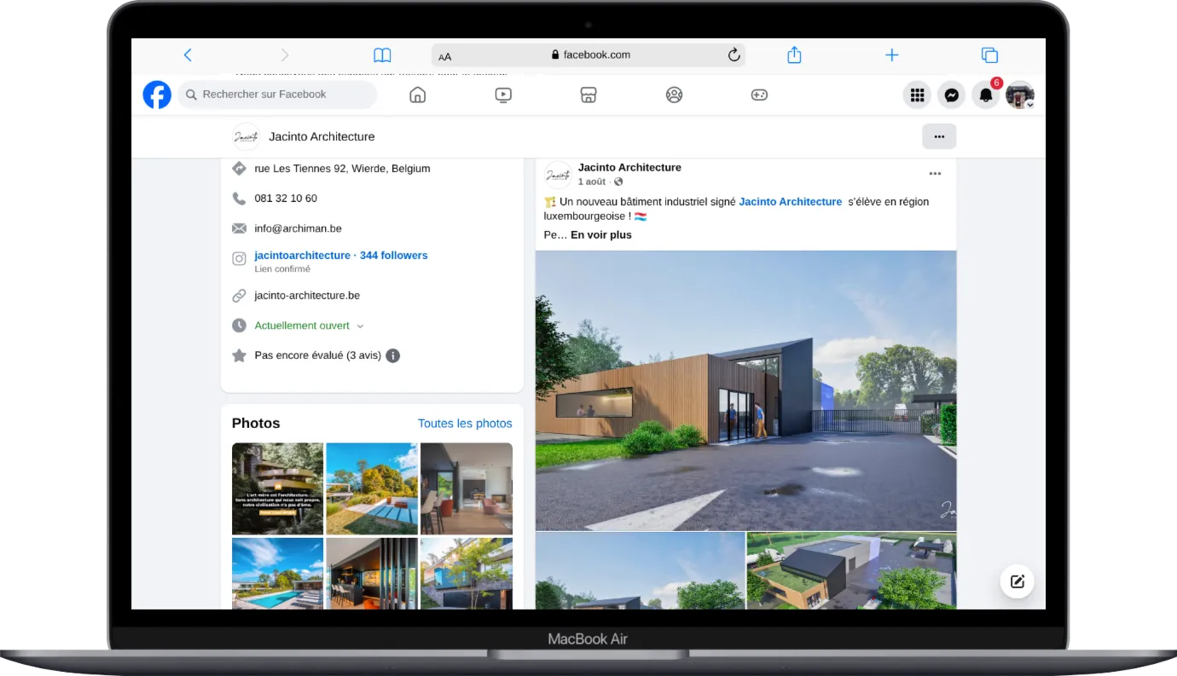The width and height of the screenshot is (1177, 676).
Task: Expand Actuellement ouvert hours chevron
Action: [360, 326]
